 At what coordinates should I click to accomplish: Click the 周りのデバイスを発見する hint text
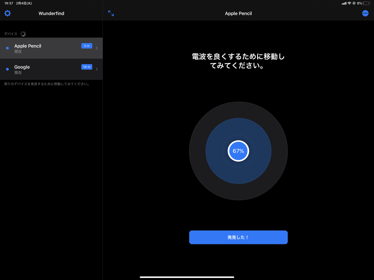click(x=47, y=84)
